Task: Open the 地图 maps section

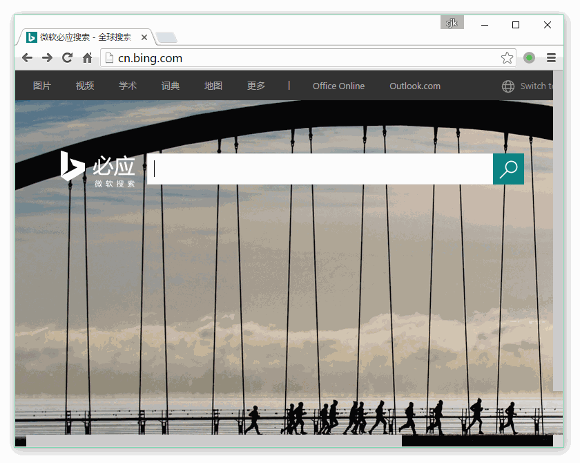Action: point(213,86)
